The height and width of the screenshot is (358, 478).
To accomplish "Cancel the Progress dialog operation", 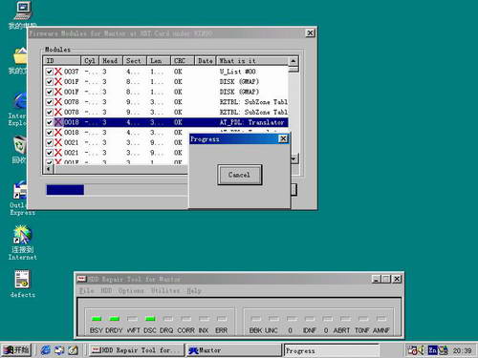I will pyautogui.click(x=240, y=175).
